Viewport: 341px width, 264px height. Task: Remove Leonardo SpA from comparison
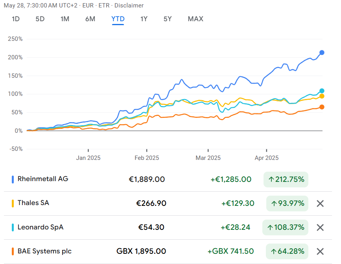pyautogui.click(x=320, y=227)
